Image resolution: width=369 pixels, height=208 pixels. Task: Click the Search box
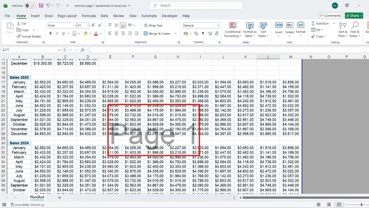tap(196, 6)
